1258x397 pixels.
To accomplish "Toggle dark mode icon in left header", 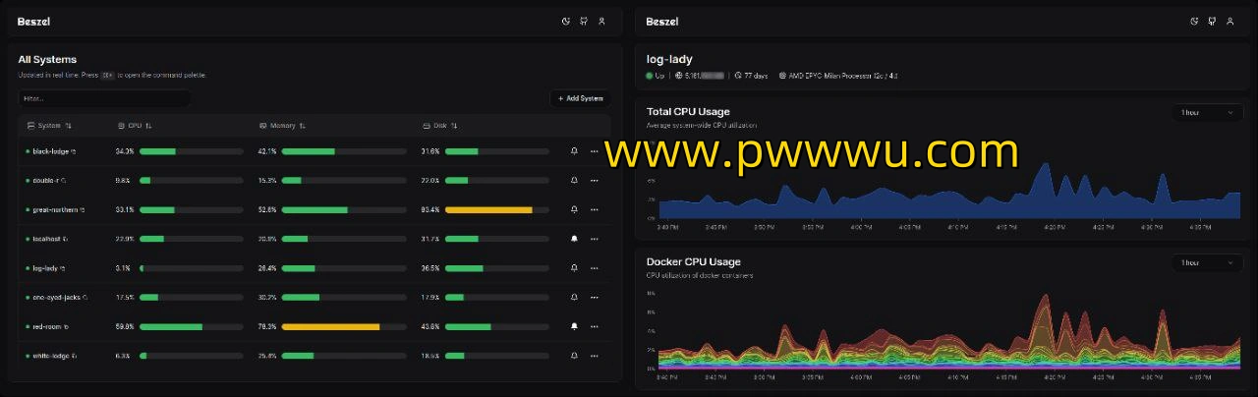I will tap(566, 22).
